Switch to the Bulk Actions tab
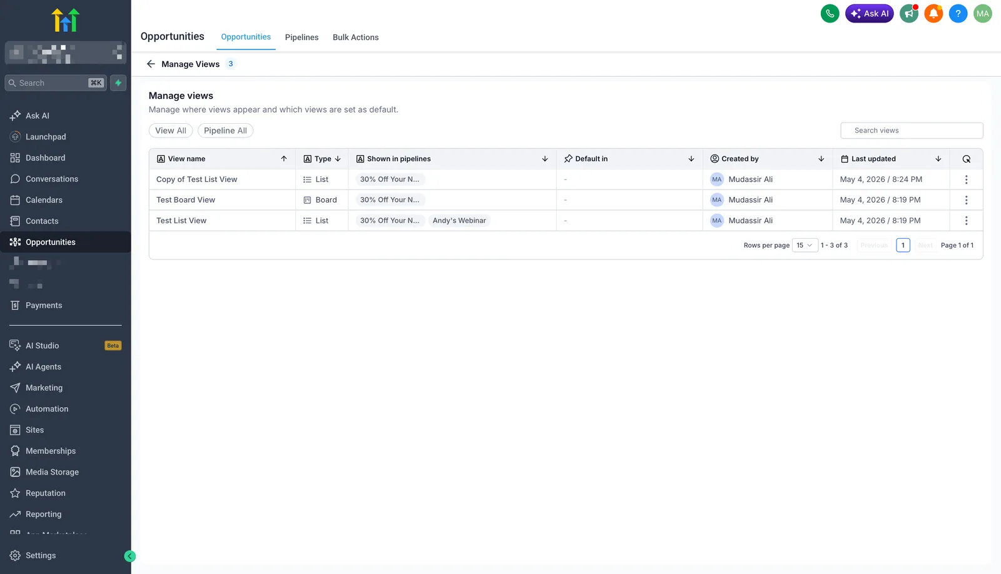The image size is (1001, 574). pos(355,38)
